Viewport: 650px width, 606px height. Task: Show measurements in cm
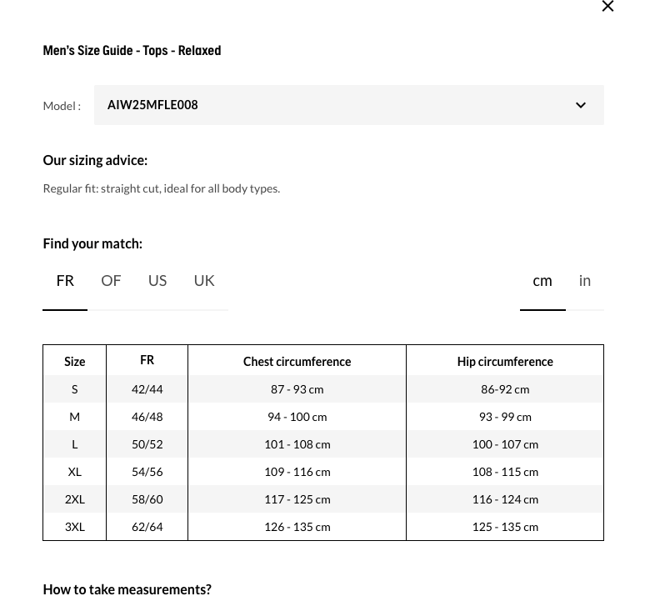[x=542, y=281]
